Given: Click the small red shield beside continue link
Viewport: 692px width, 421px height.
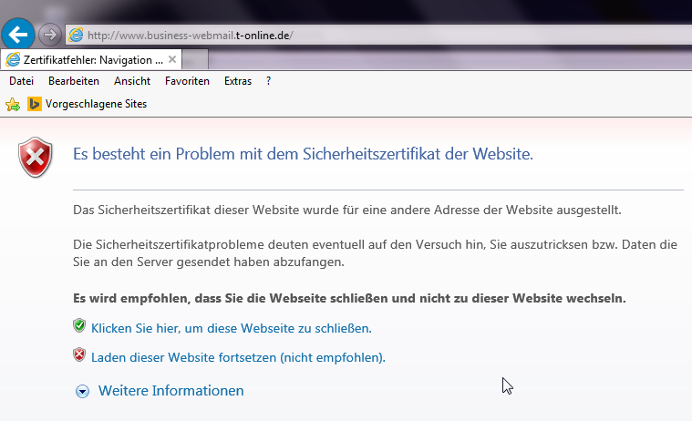Looking at the screenshot, I should coord(79,356).
